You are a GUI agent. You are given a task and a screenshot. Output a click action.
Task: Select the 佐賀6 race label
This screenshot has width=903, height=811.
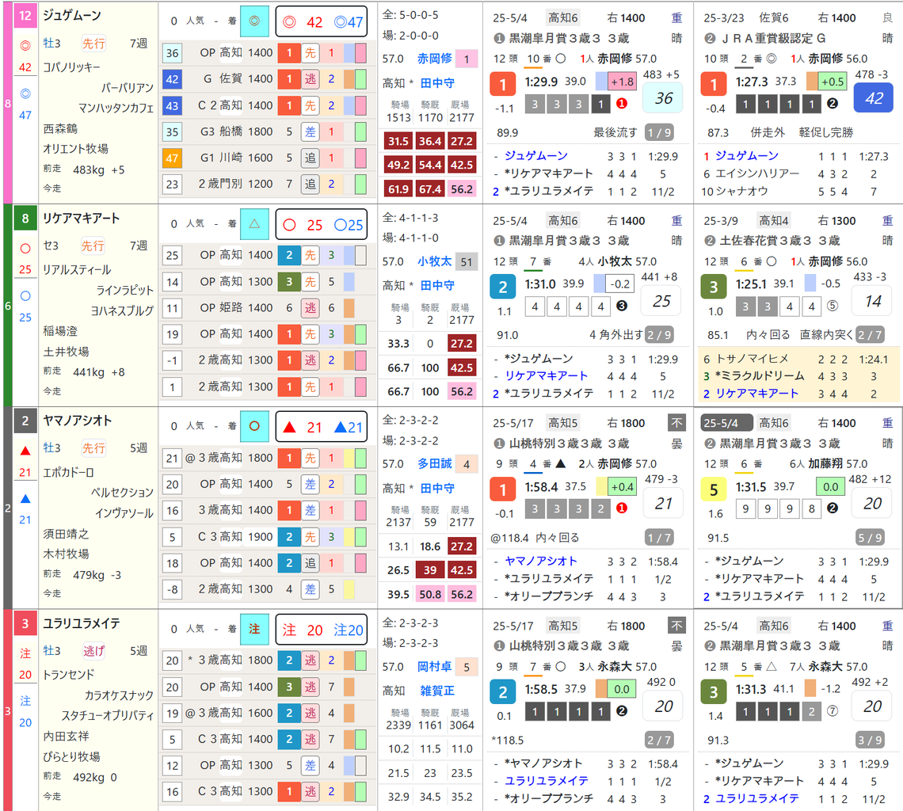coord(773,18)
